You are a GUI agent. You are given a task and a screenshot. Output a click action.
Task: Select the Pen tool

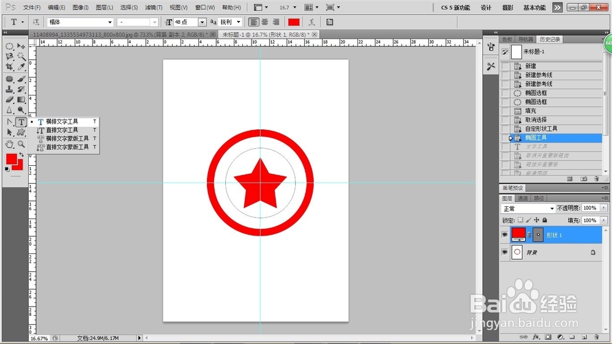(x=9, y=122)
